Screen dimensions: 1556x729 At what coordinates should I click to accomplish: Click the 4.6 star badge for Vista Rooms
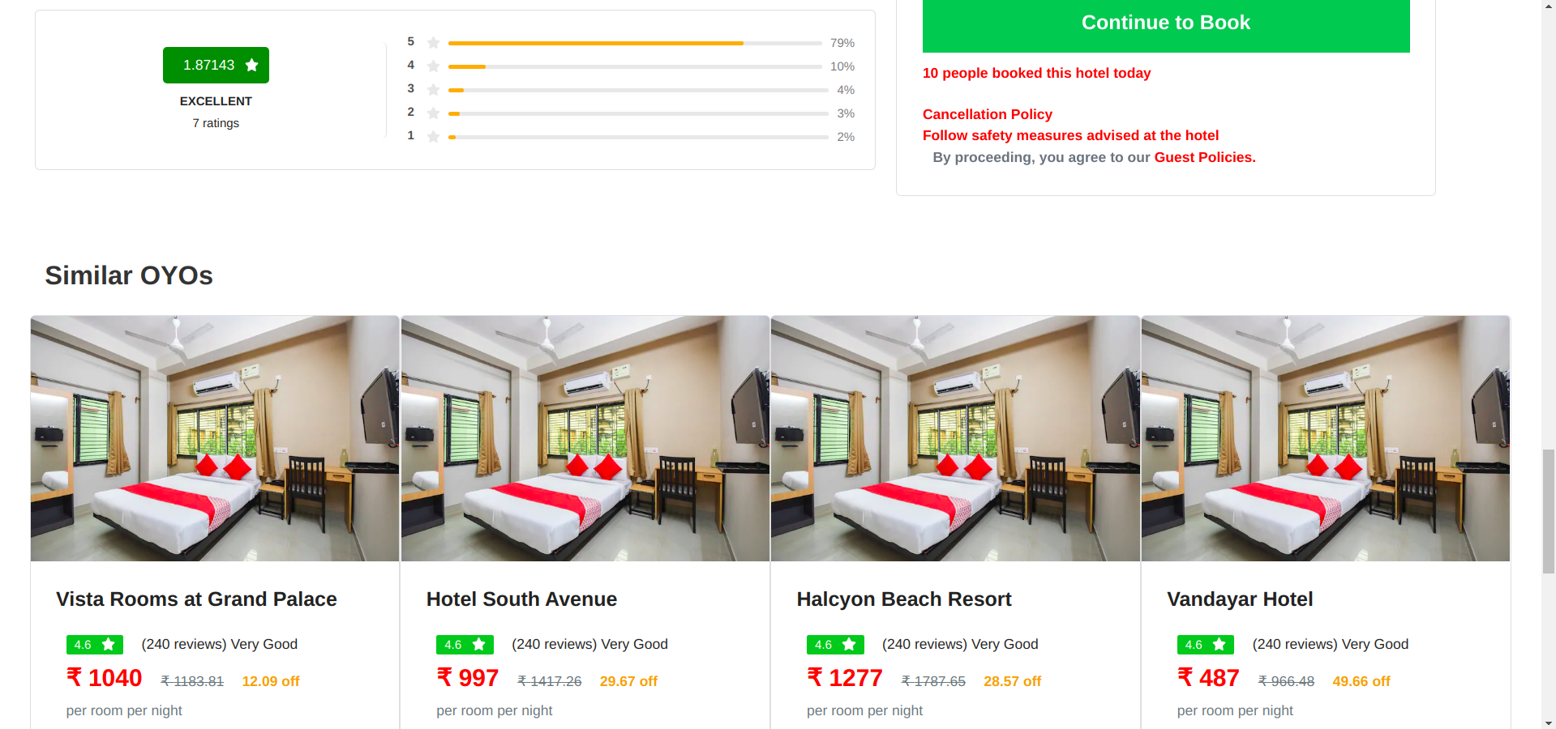[x=94, y=644]
